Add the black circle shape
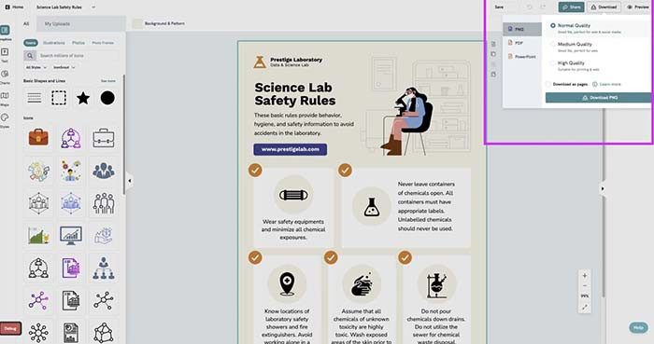This screenshot has width=654, height=344. [107, 98]
